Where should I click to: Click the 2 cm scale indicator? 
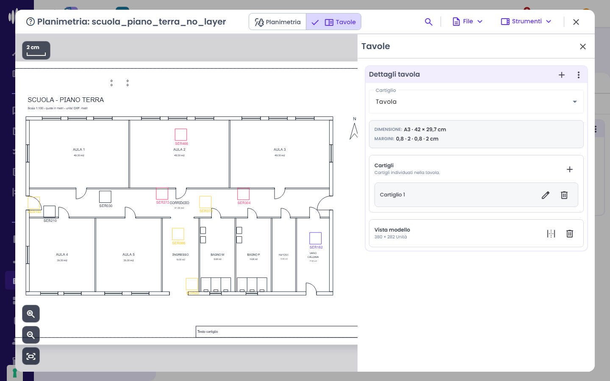tap(36, 50)
